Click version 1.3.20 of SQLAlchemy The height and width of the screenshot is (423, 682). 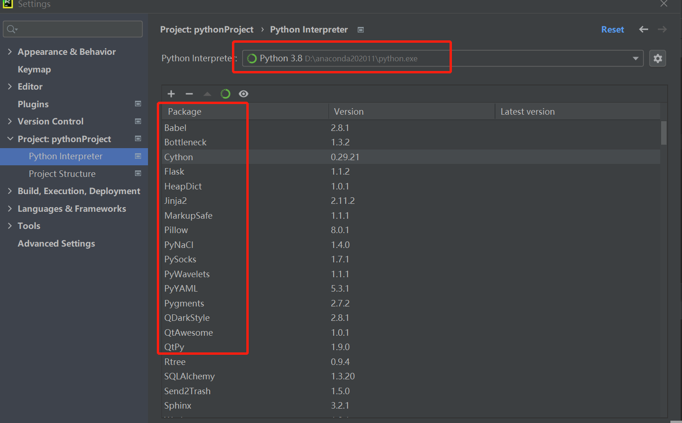(x=343, y=376)
